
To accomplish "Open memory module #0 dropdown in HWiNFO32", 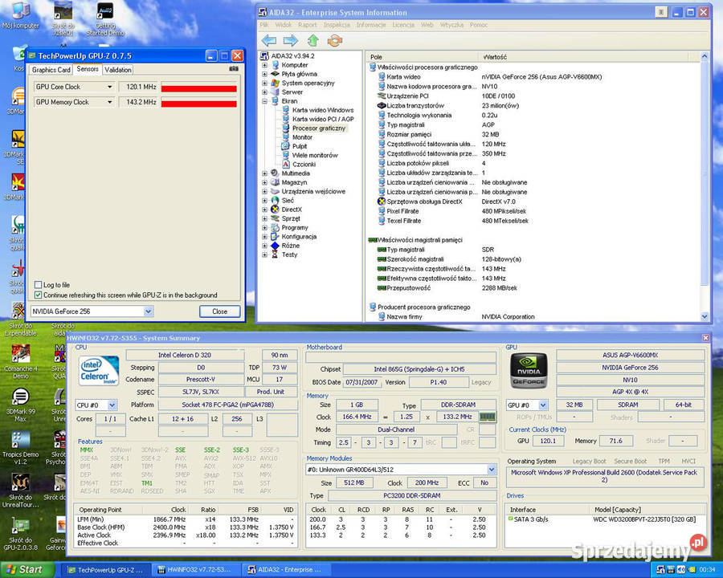I will [x=492, y=469].
